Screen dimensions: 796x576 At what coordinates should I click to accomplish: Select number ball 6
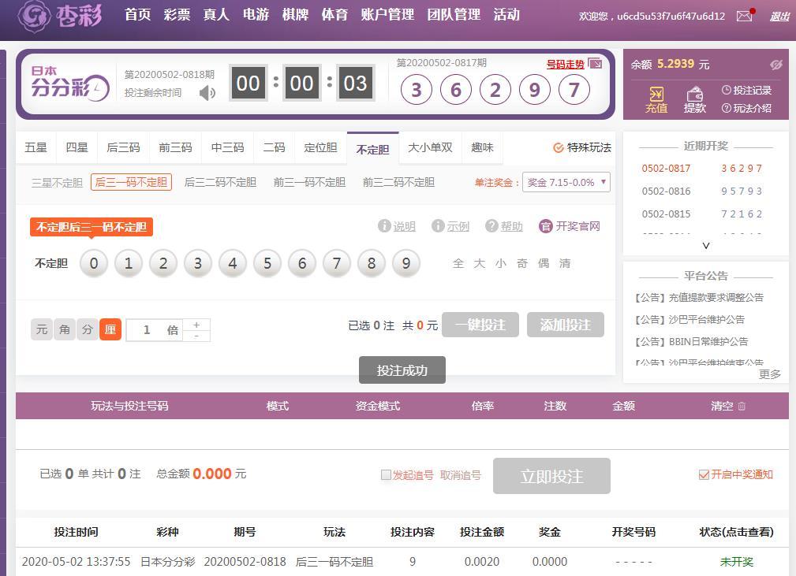coord(302,263)
